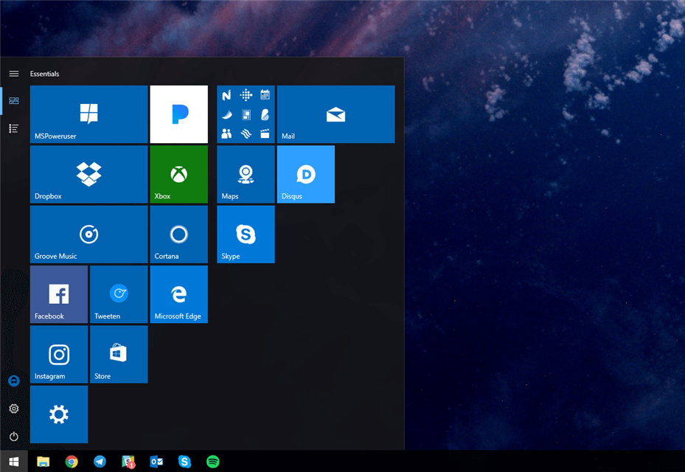Open the Skype tile
The height and width of the screenshot is (472, 685).
246,235
